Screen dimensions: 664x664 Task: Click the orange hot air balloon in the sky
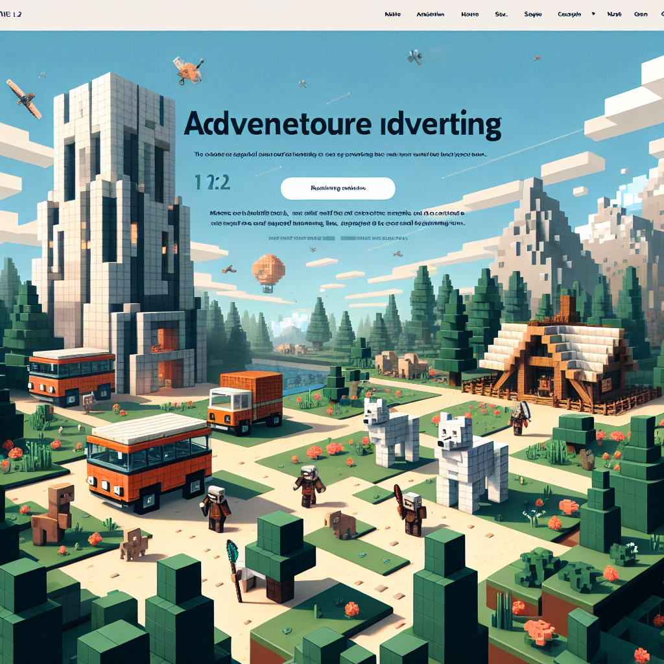tap(268, 270)
